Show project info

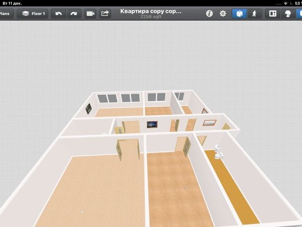click(210, 14)
